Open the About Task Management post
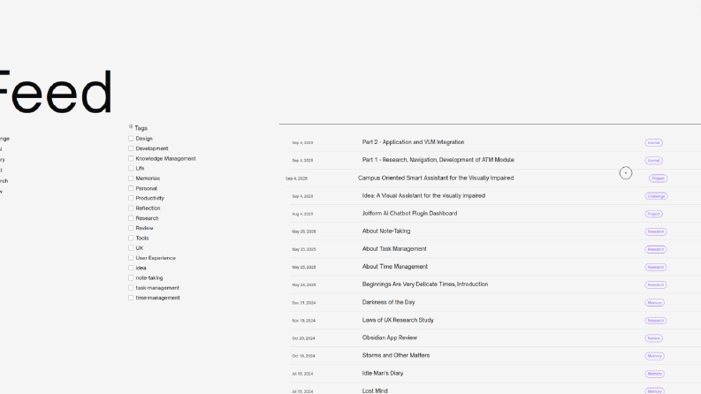This screenshot has width=701, height=394. point(394,249)
